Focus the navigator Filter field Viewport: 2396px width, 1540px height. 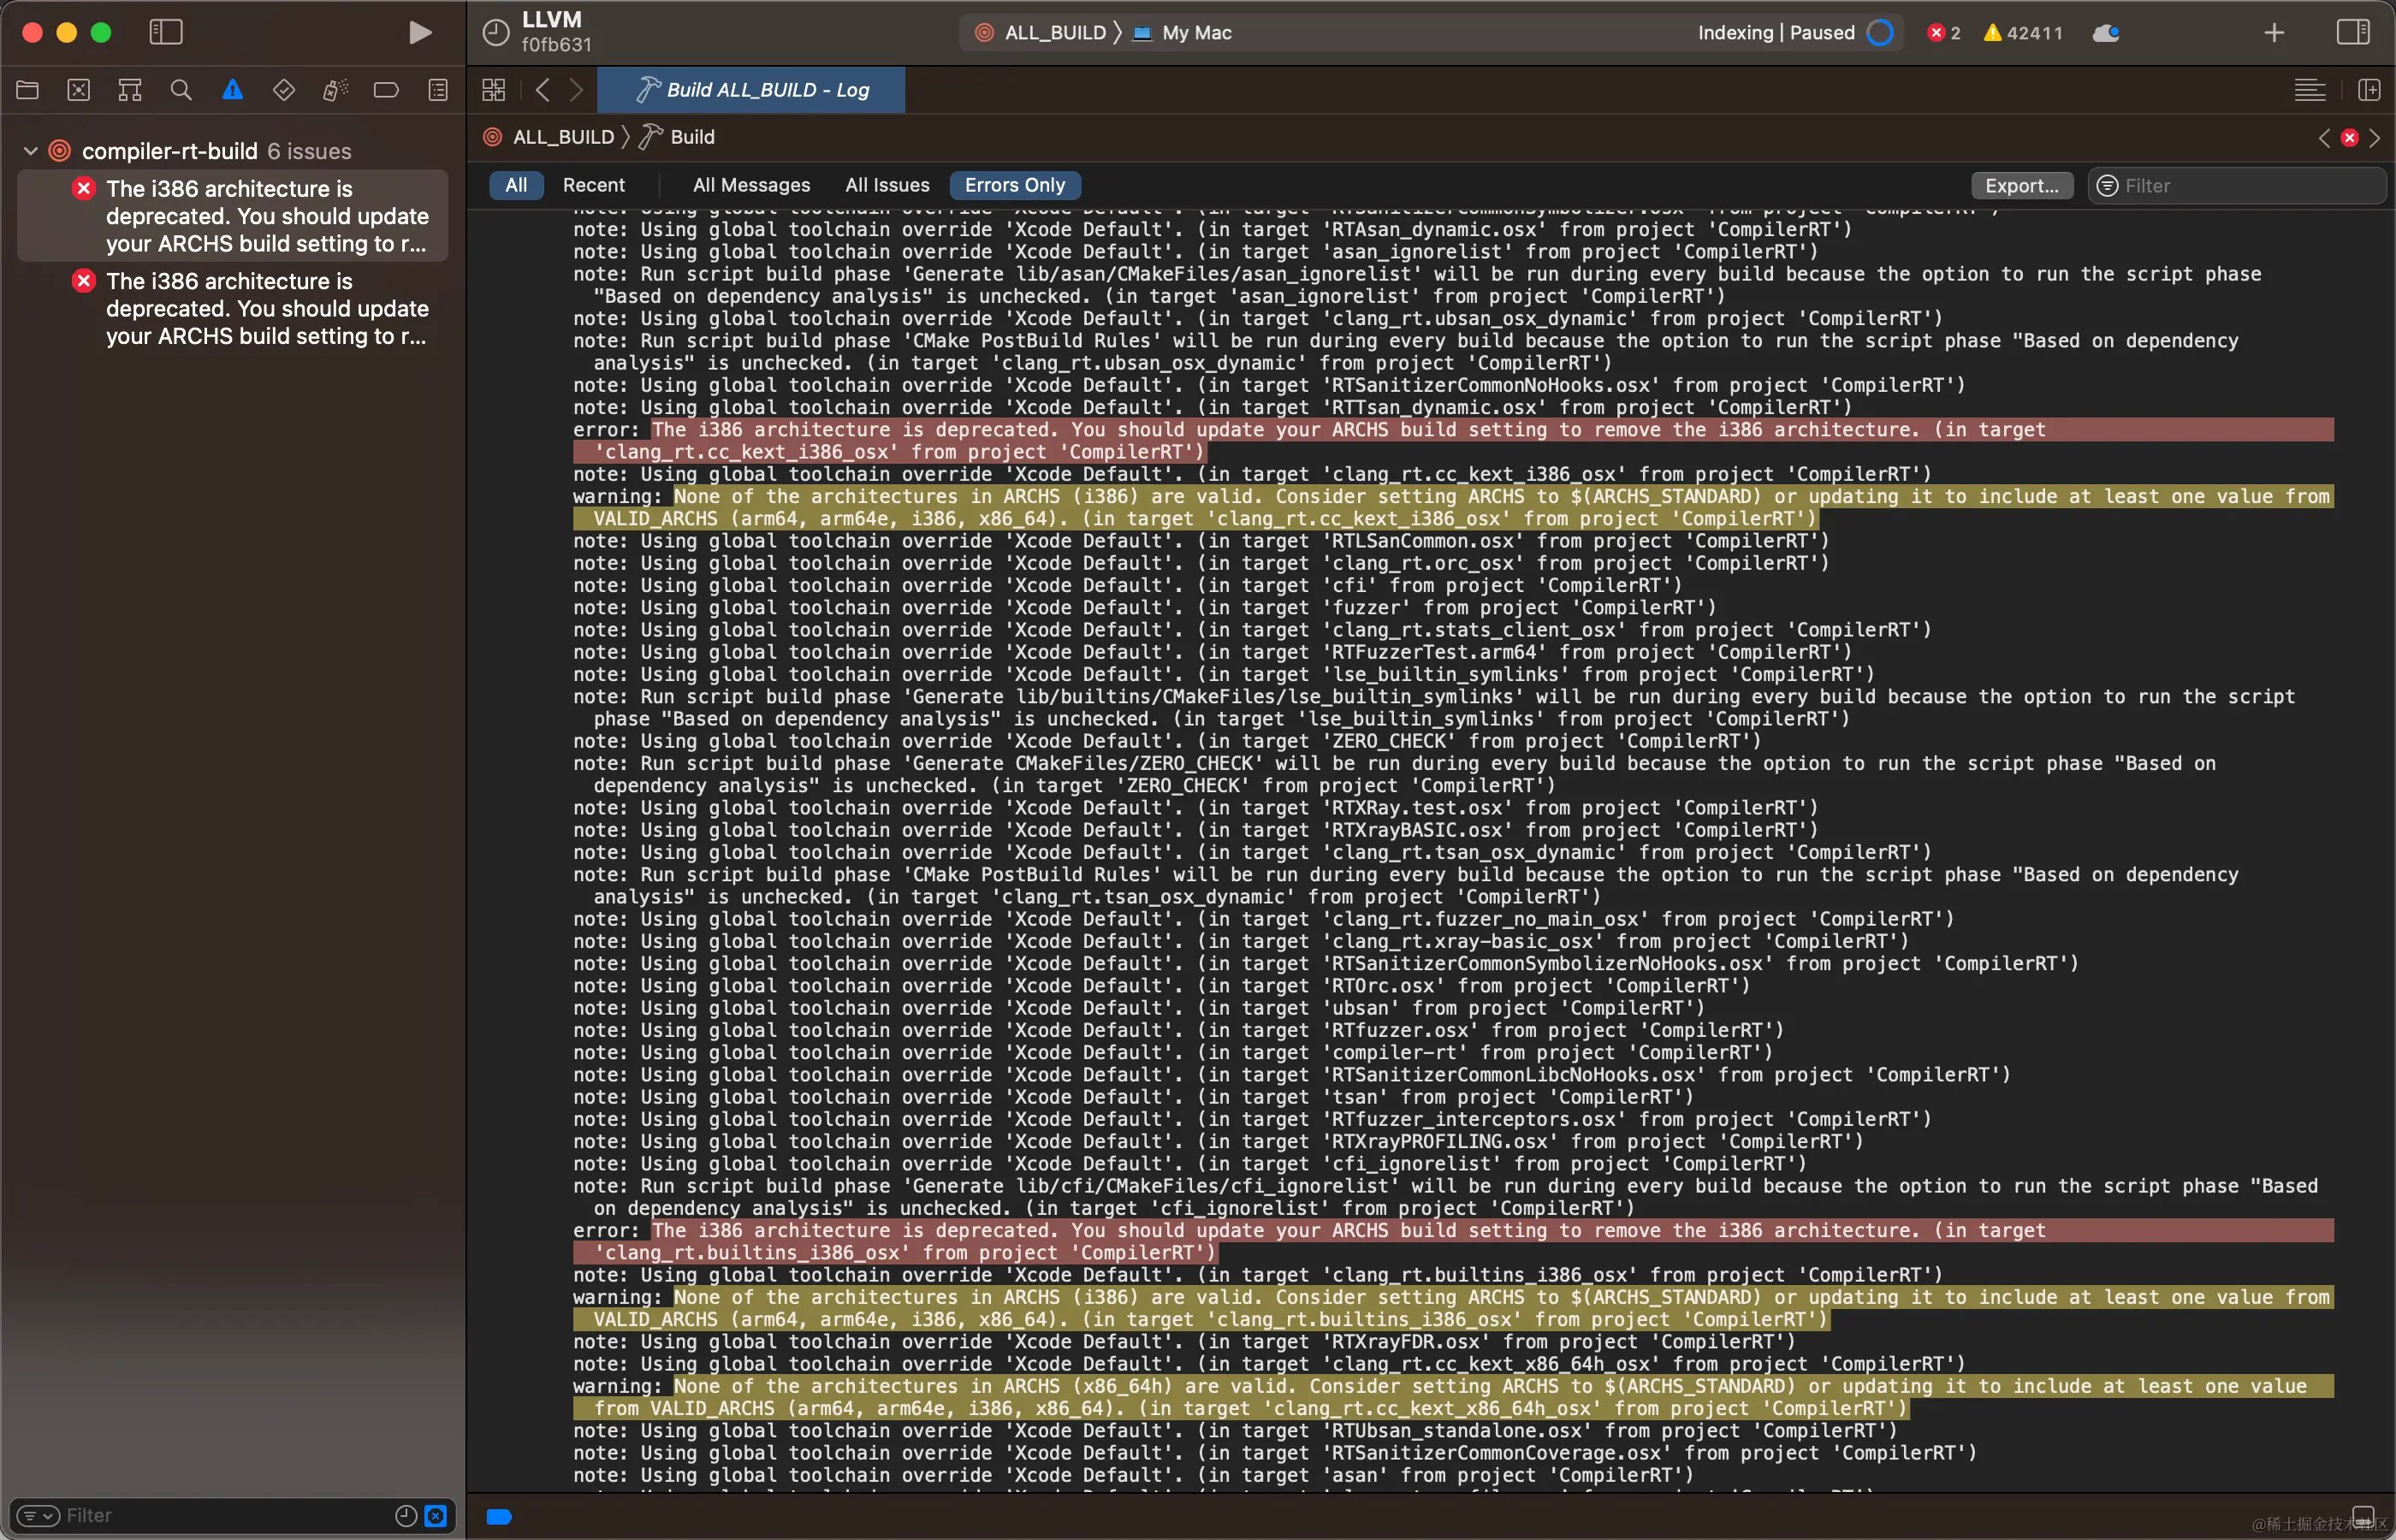[x=230, y=1516]
